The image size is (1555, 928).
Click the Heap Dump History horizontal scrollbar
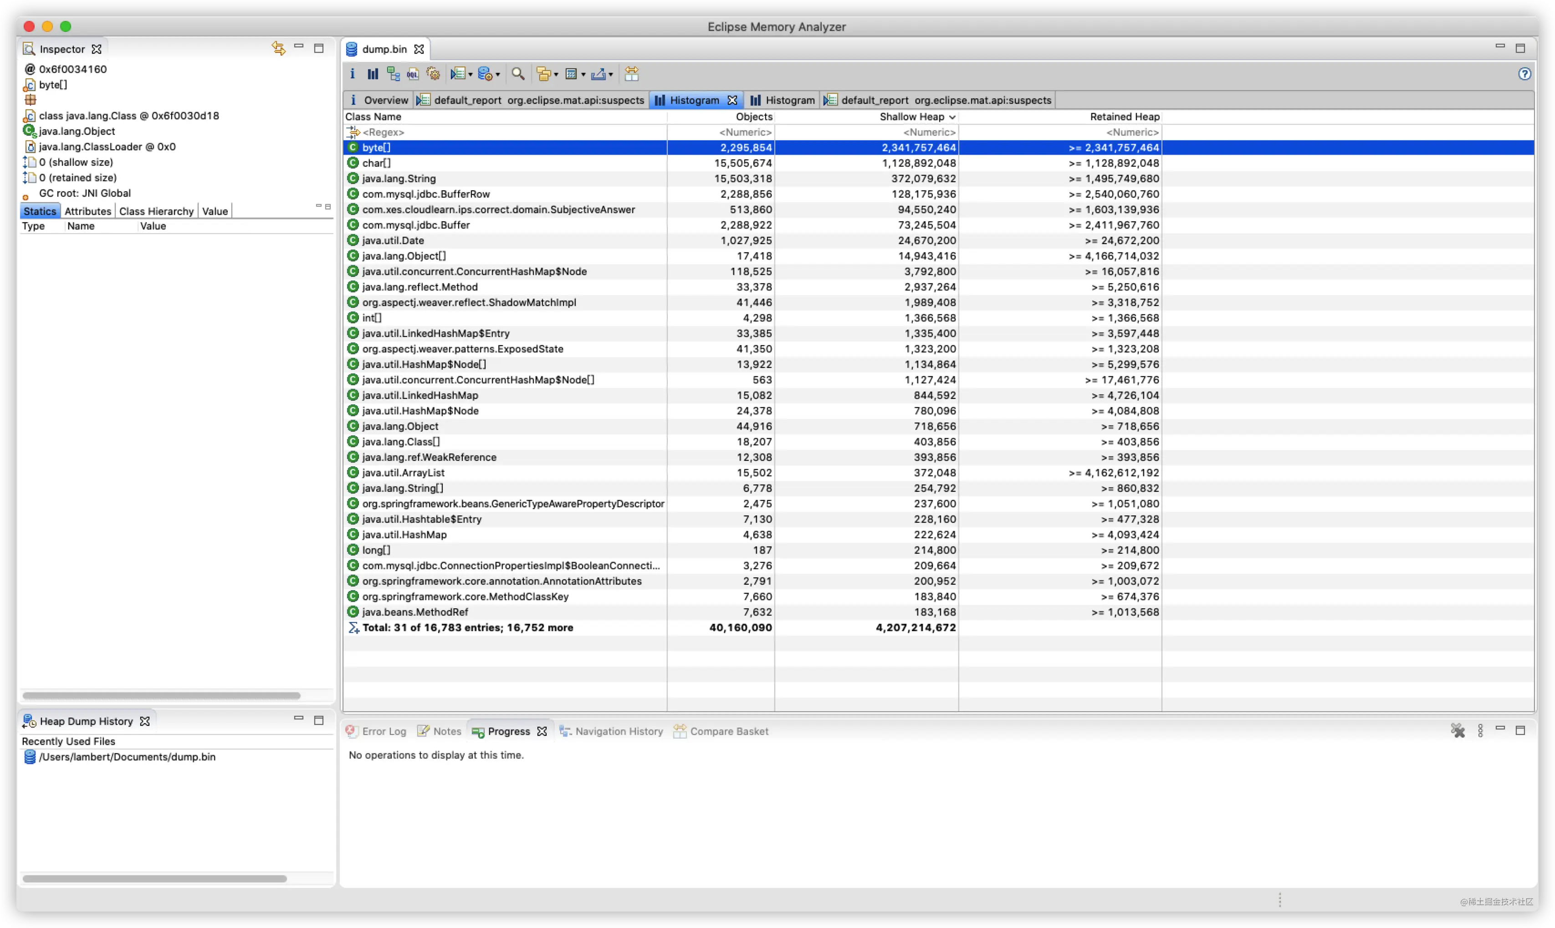point(154,879)
